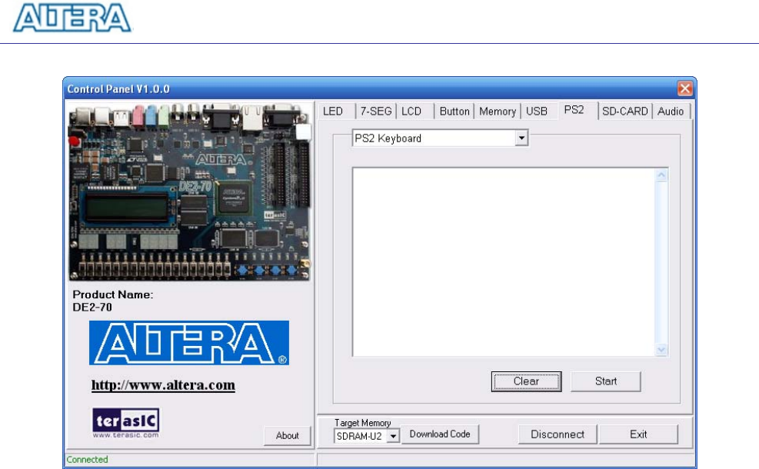Click the 'Control Panel V1.0.0' title text
The width and height of the screenshot is (759, 469).
point(118,89)
